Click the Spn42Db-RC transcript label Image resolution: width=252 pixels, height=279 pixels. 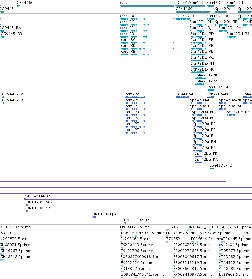(218, 16)
